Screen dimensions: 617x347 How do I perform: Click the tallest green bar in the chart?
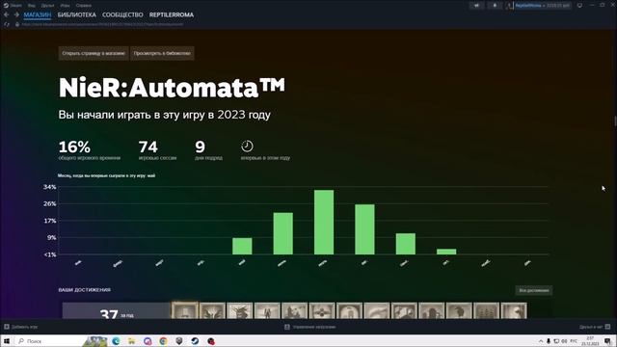click(324, 223)
